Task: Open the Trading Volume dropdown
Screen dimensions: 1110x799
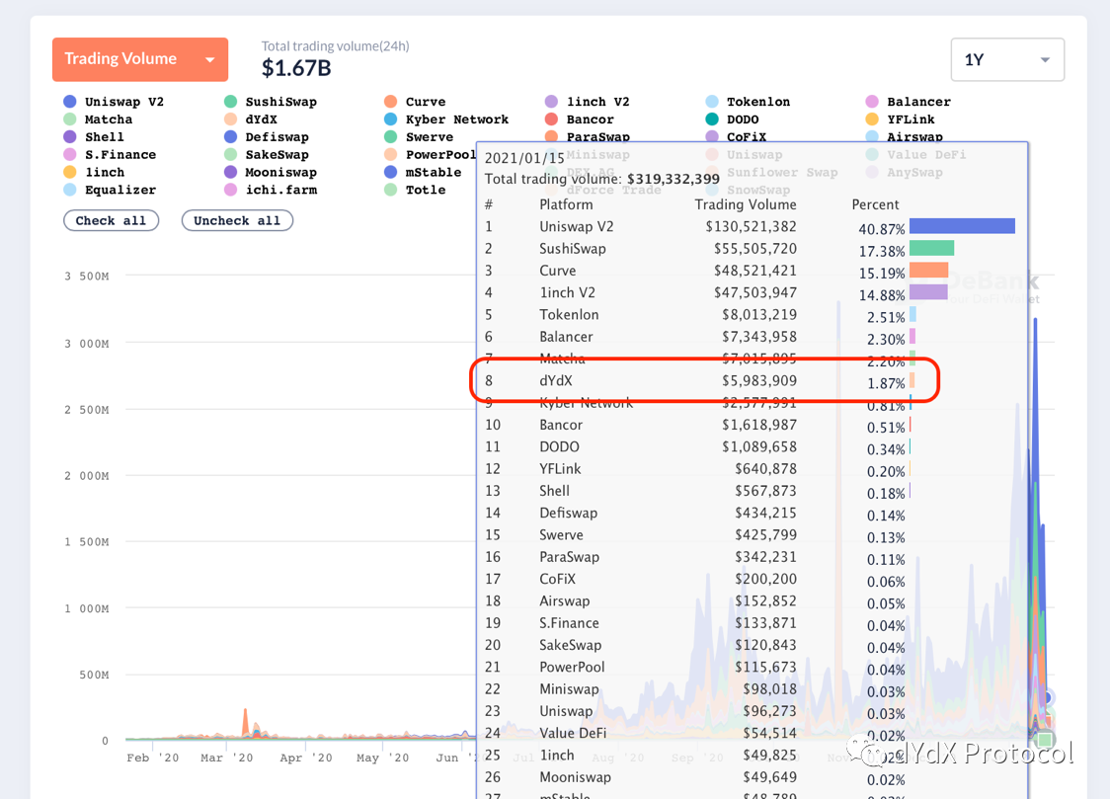Action: (x=139, y=59)
